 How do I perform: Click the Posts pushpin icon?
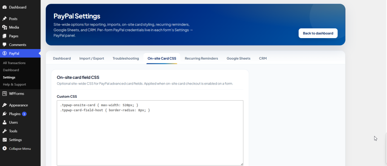(x=5, y=19)
